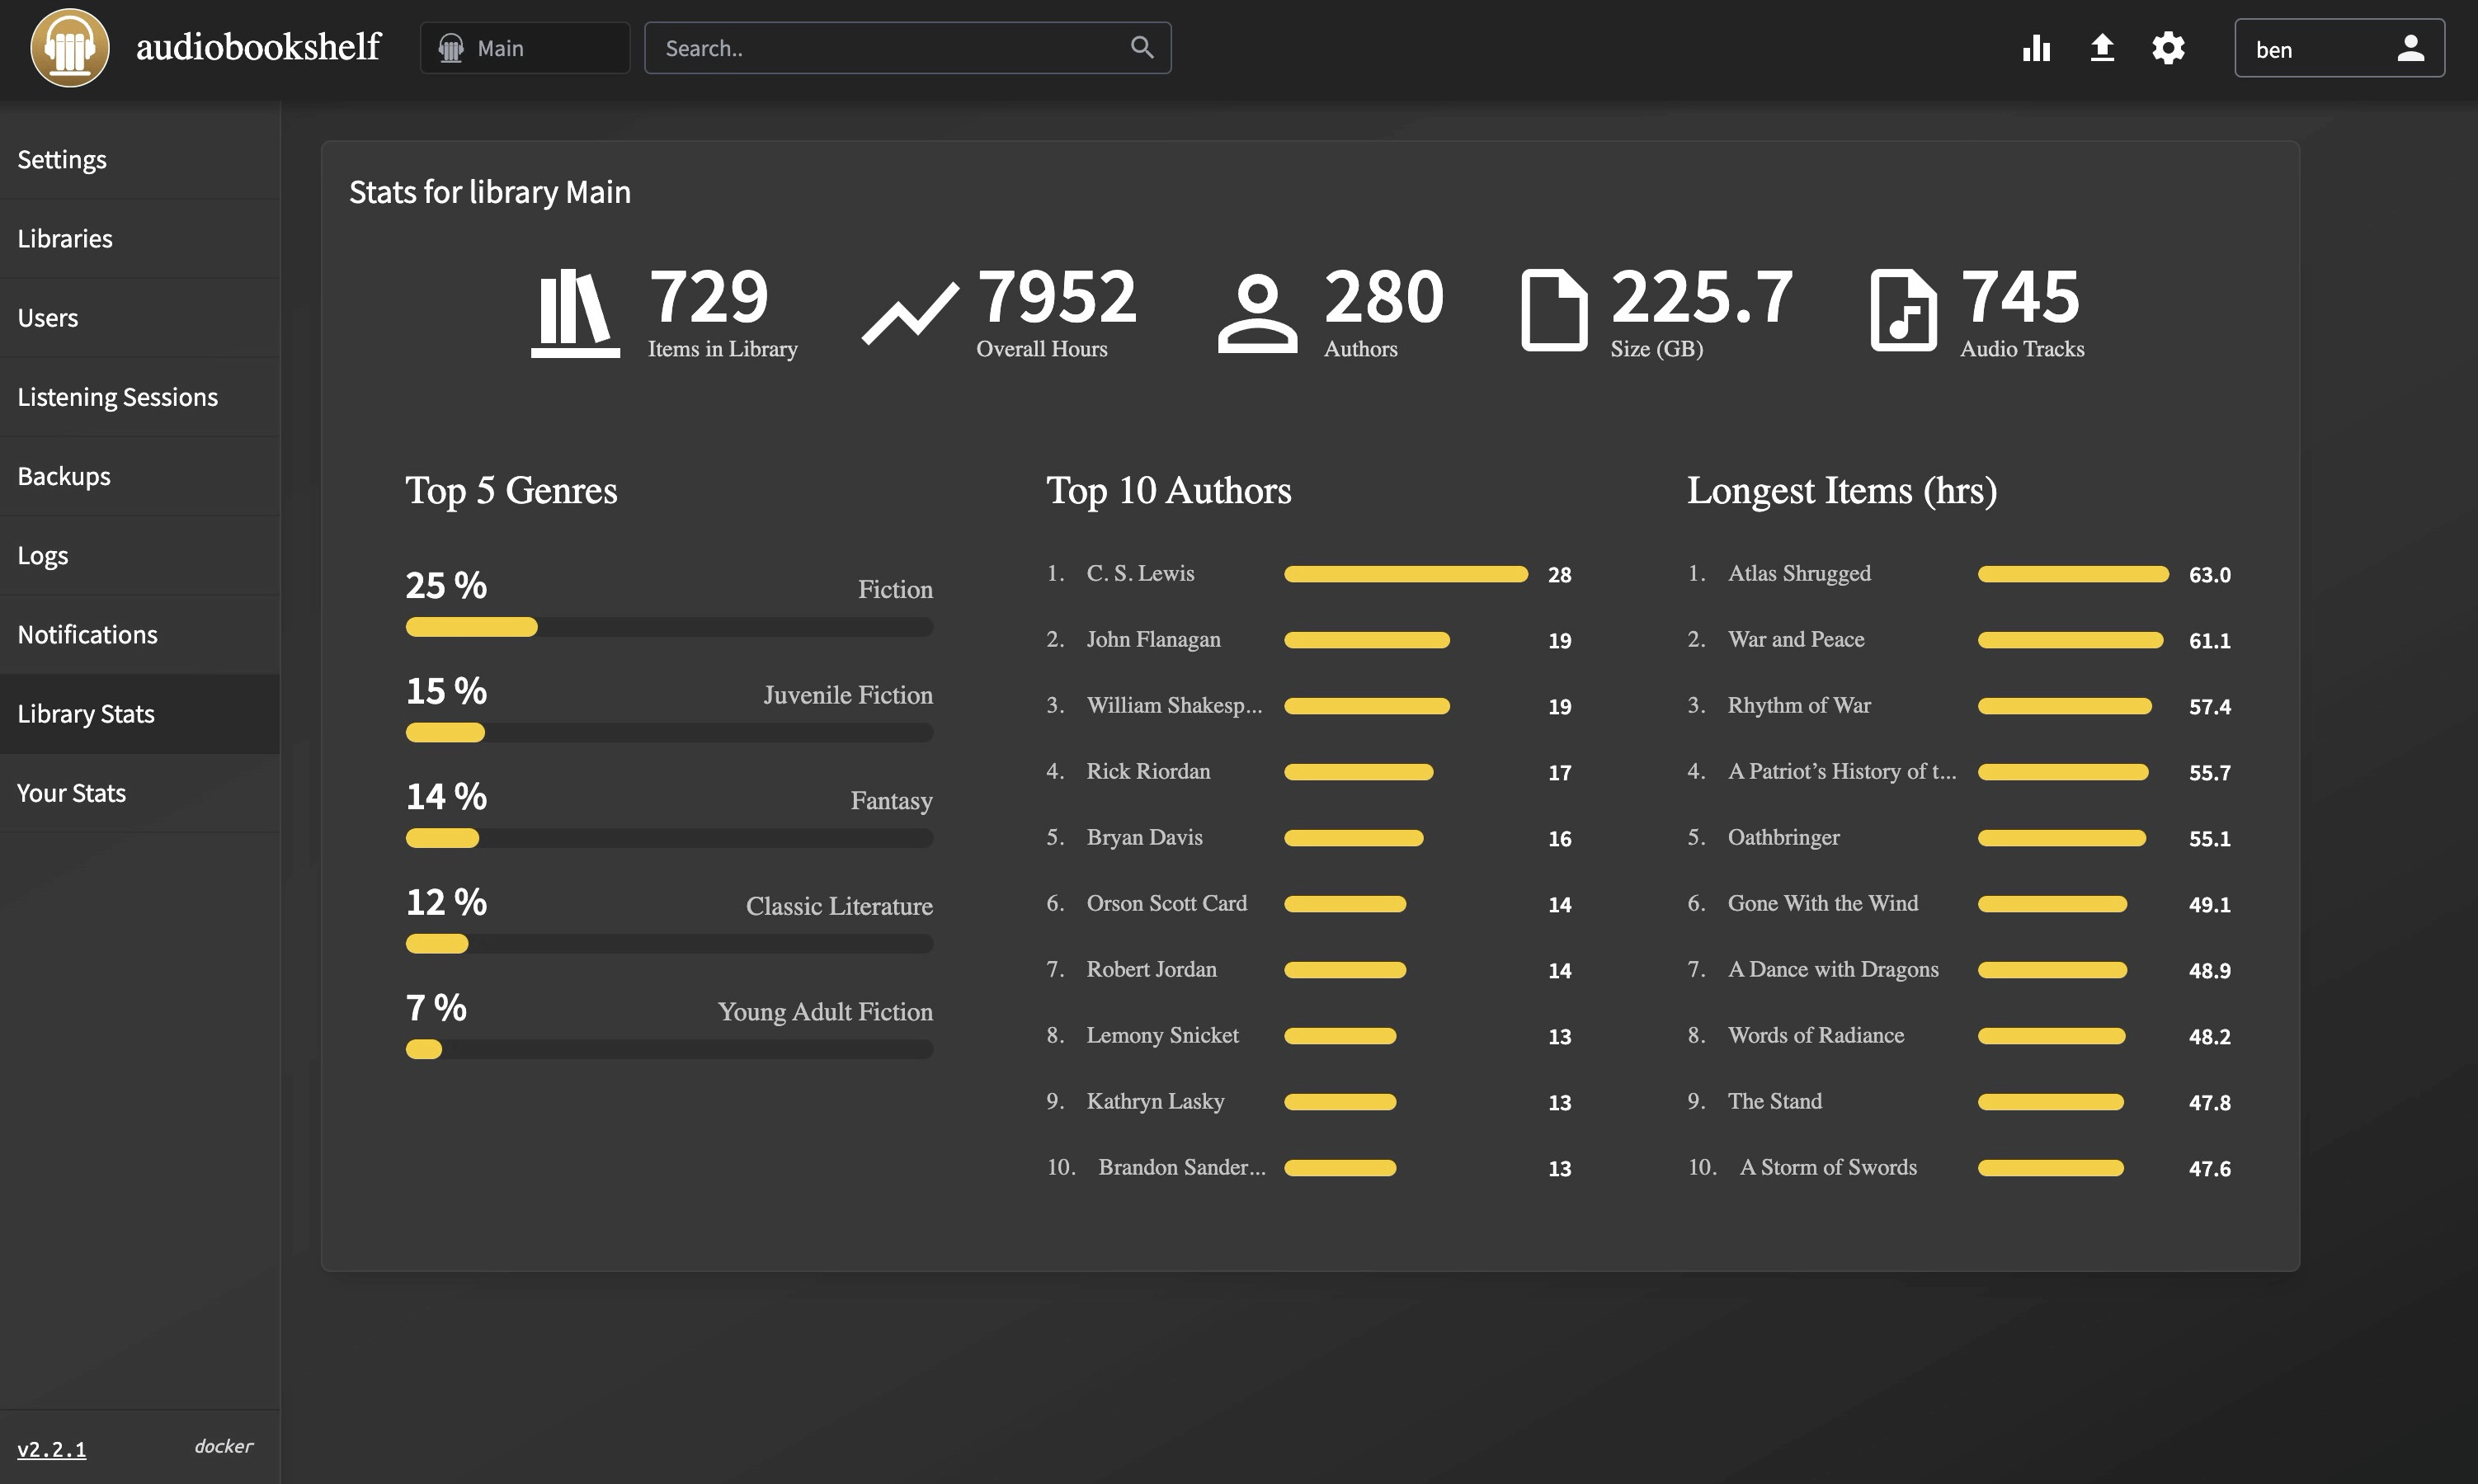Open Logs in the sidebar
2478x1484 pixels.
(x=140, y=555)
